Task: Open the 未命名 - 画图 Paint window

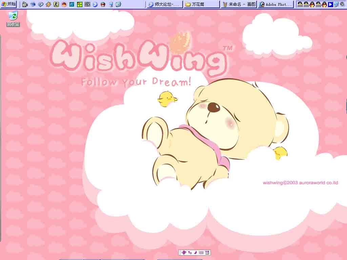Action: [x=239, y=4]
